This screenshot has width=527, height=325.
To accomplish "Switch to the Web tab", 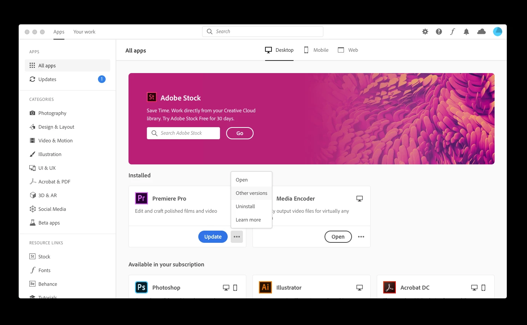I will coord(348,50).
